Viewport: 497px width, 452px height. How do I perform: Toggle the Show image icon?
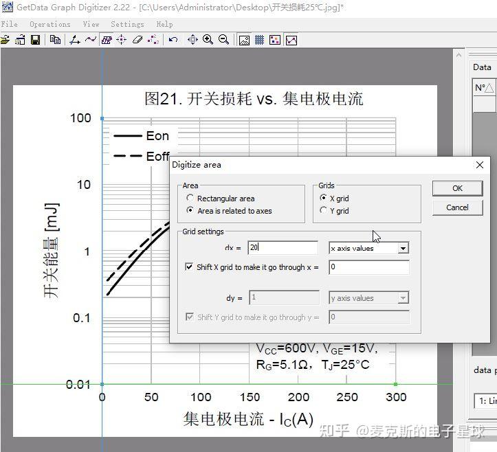244,41
